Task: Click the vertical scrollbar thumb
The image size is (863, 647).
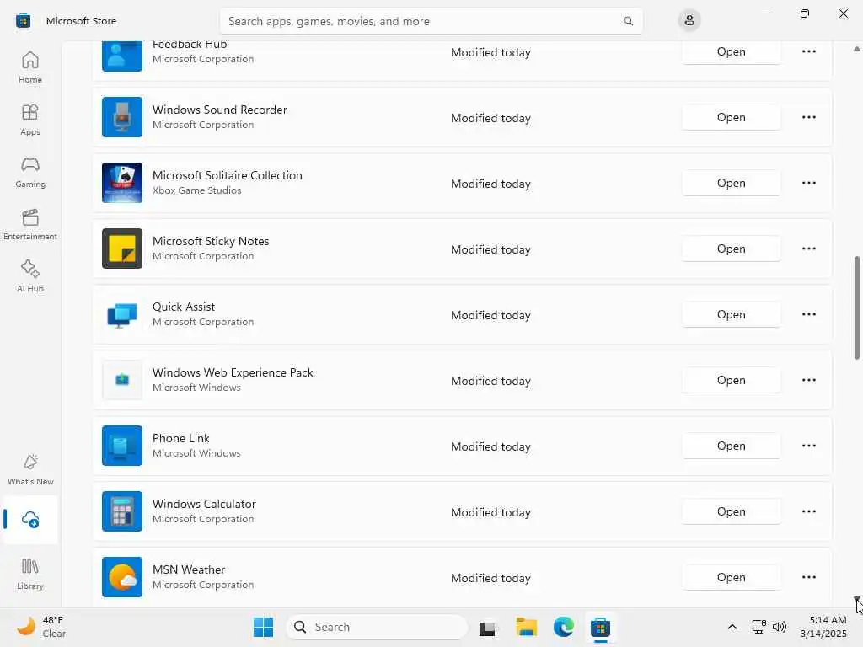Action: (x=856, y=308)
